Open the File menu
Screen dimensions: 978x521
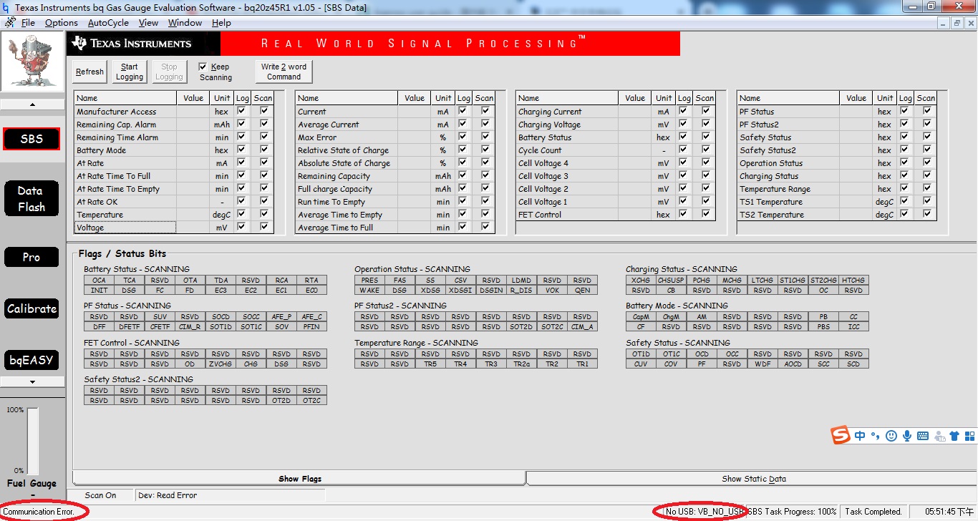click(28, 23)
